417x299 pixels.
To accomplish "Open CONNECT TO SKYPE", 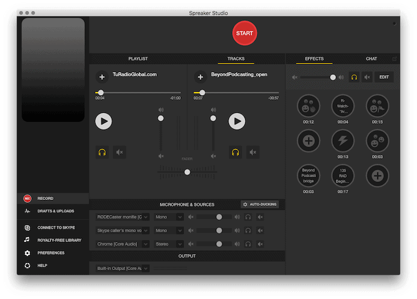I will point(53,228).
